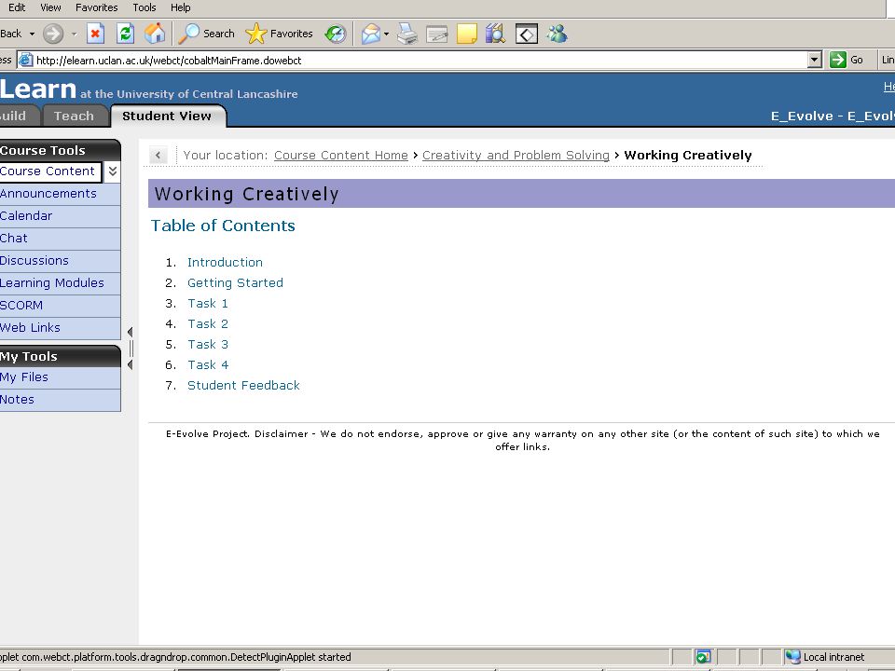Open the Messenger people icon

557,34
